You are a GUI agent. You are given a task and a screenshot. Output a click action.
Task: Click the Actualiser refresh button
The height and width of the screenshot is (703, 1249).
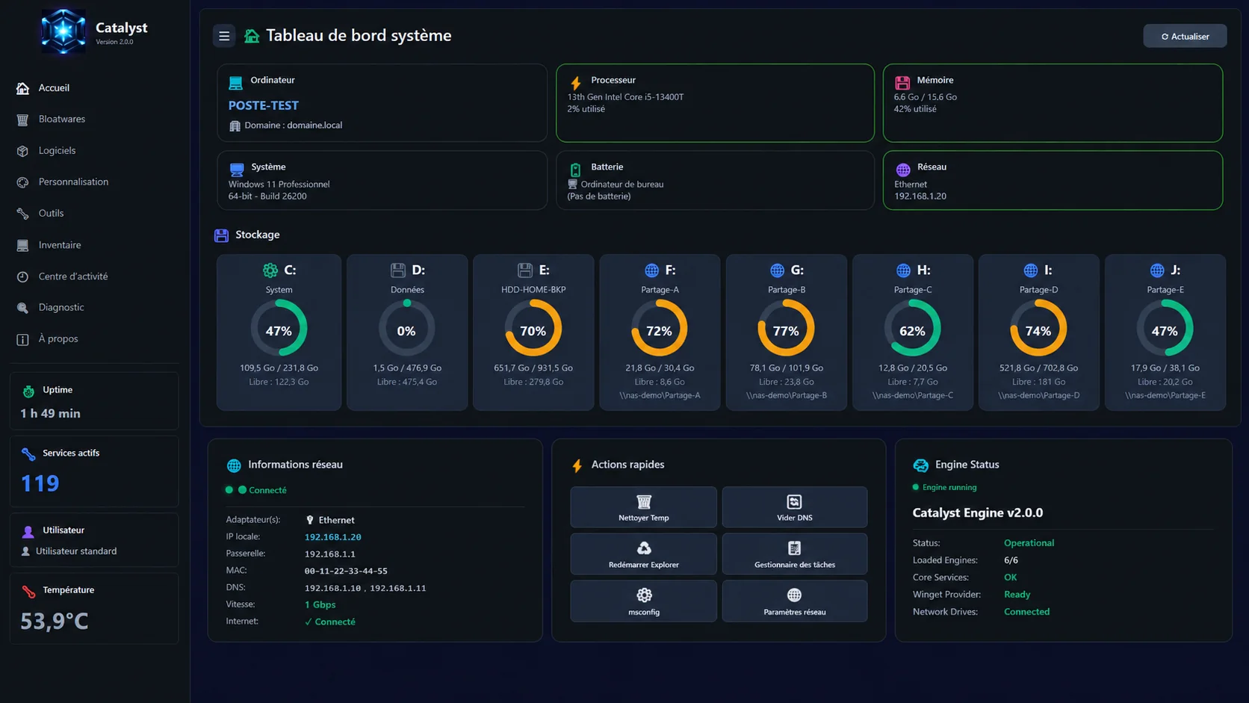click(x=1185, y=36)
